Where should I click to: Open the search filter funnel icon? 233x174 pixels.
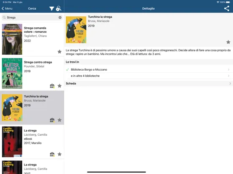51,8
